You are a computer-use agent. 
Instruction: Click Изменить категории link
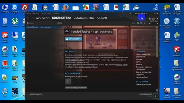coord(144,84)
